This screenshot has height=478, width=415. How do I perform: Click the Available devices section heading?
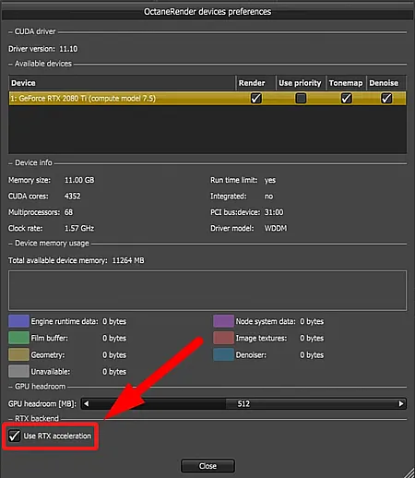43,64
